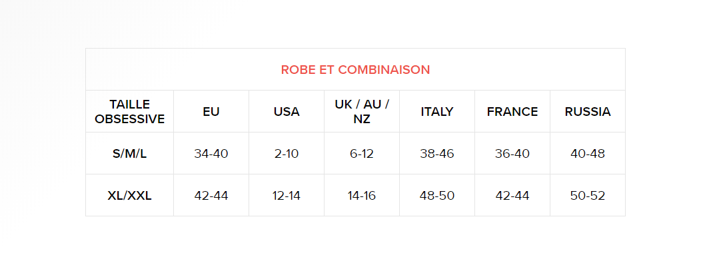Image resolution: width=713 pixels, height=265 pixels.
Task: Select the XL/XXL size row label
Action: click(x=129, y=196)
